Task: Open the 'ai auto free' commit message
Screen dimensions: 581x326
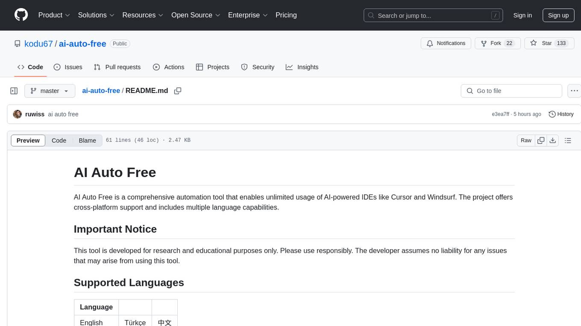Action: (63, 114)
